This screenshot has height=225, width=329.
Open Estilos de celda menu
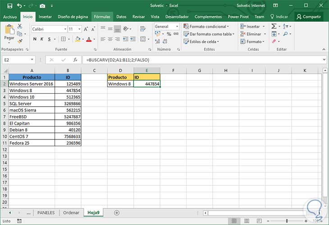click(201, 41)
